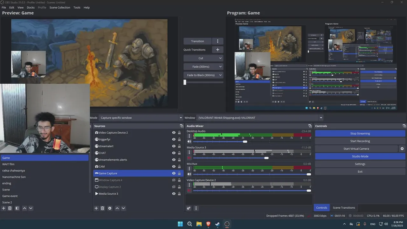The height and width of the screenshot is (229, 407).
Task: Toggle triggerfyr source visibility
Action: (174, 140)
